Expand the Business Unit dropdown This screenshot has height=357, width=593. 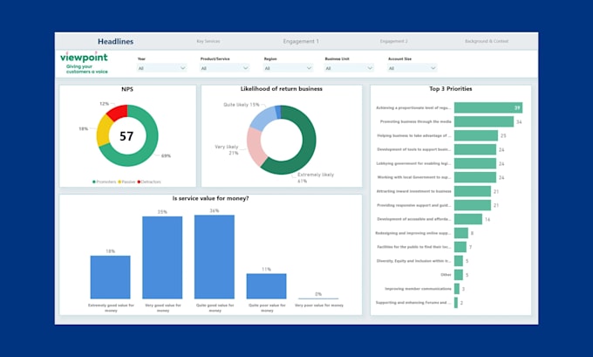coord(349,68)
